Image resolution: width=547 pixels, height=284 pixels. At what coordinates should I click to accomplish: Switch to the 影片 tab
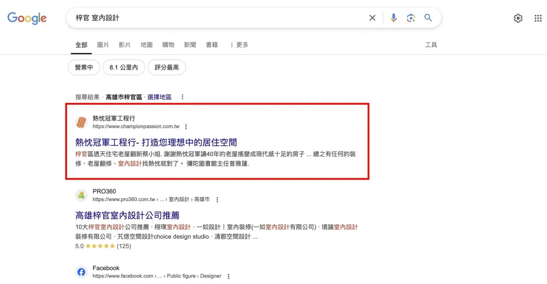click(x=125, y=45)
